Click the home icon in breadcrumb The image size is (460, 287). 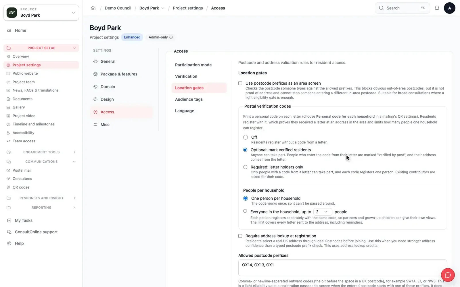click(x=93, y=8)
